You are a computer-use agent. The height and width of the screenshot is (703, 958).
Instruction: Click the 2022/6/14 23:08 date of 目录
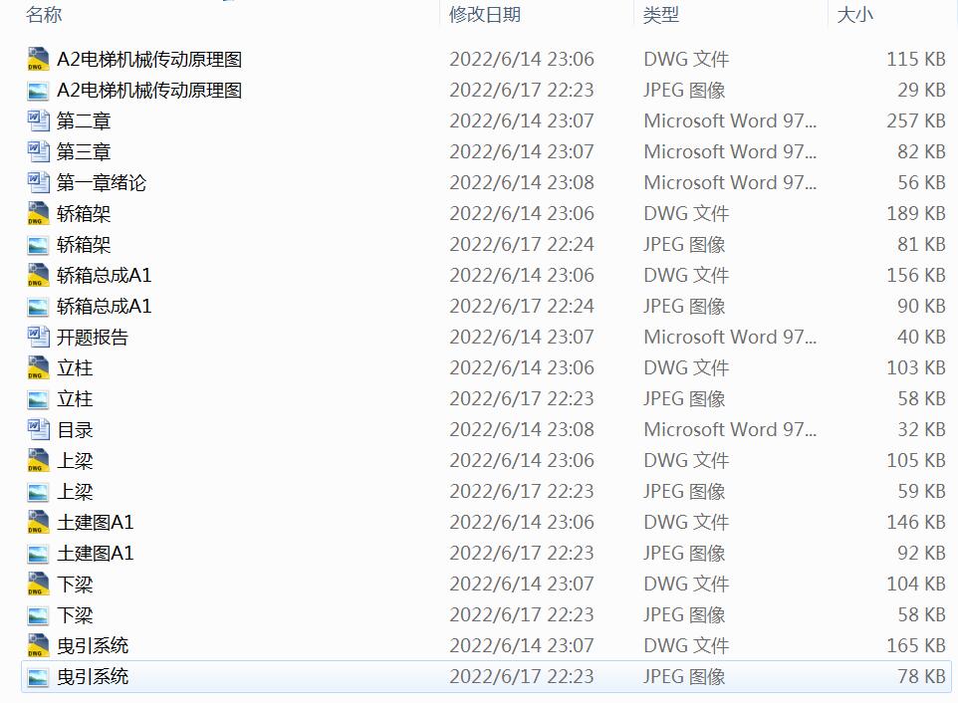(522, 430)
